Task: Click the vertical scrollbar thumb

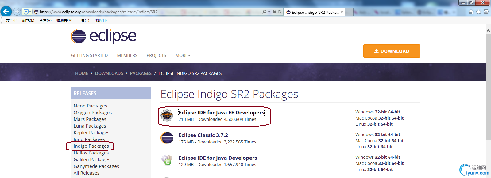Action: 488,87
